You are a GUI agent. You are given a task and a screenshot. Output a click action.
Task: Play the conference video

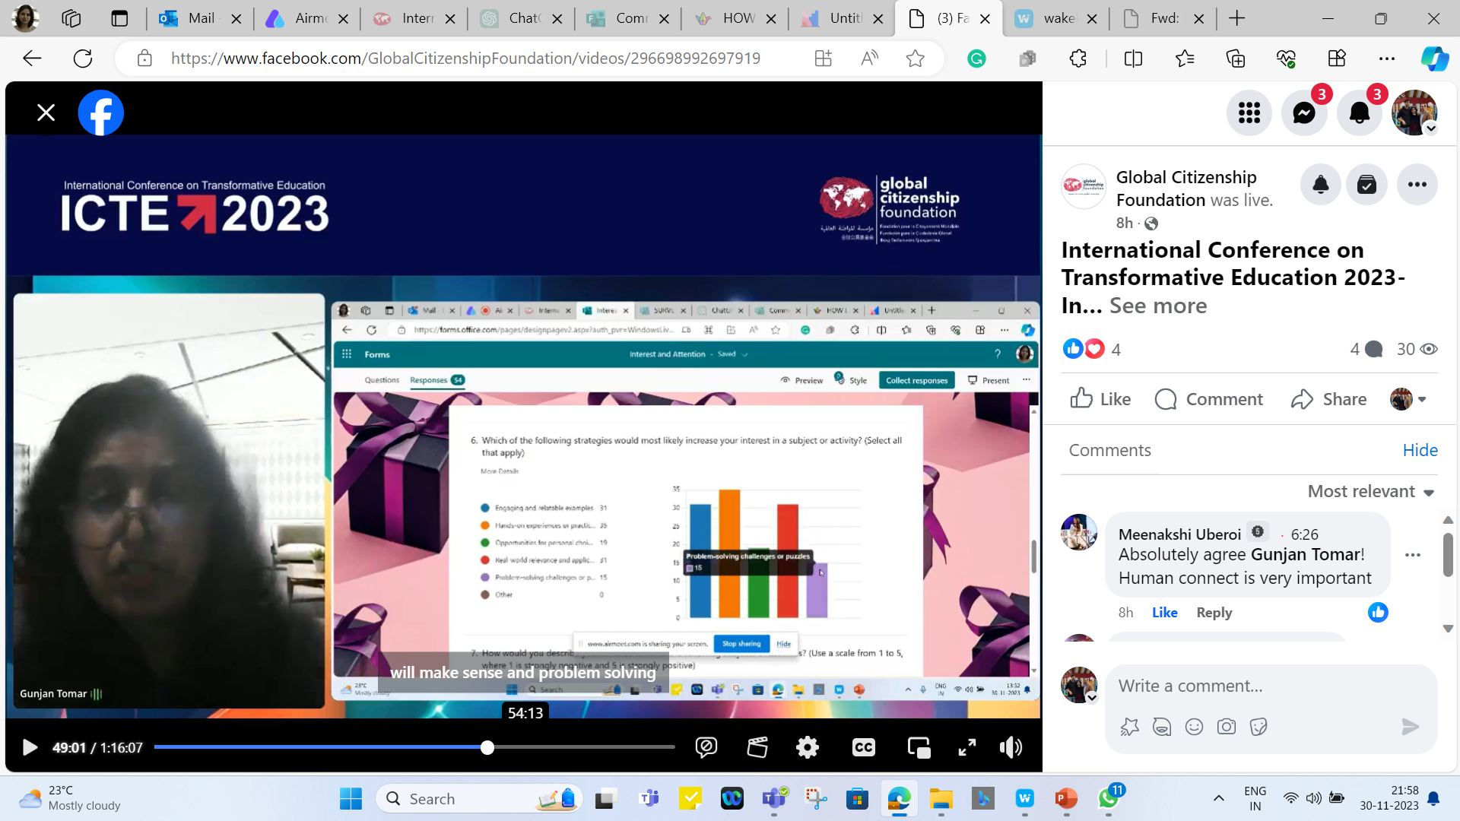tap(29, 747)
